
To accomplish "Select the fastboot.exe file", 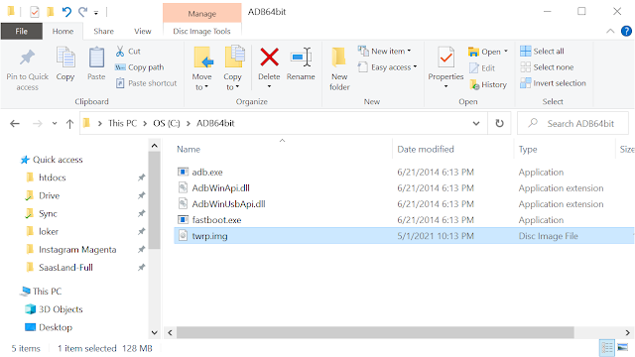I will tap(216, 220).
